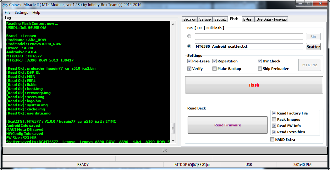Click the '[Read Ok] : userdata.img' log line
The image size is (330, 170).
pyautogui.click(x=28, y=113)
